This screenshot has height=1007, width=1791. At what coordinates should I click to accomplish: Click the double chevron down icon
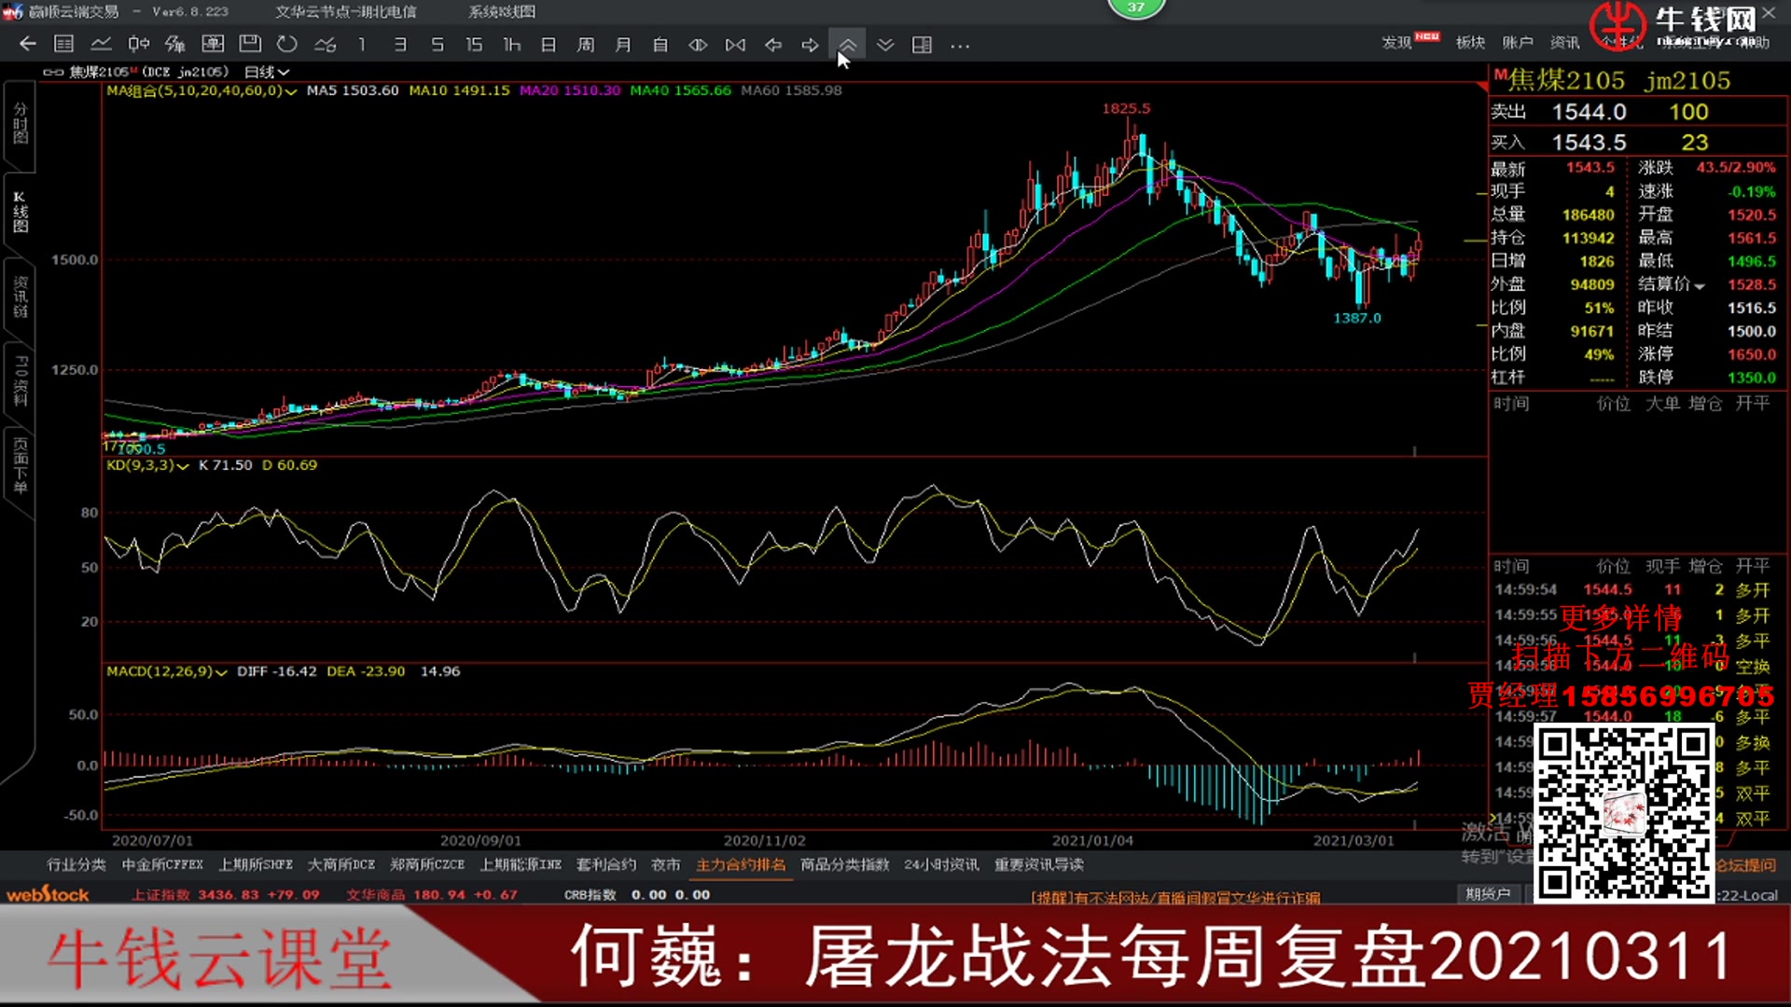(x=885, y=44)
